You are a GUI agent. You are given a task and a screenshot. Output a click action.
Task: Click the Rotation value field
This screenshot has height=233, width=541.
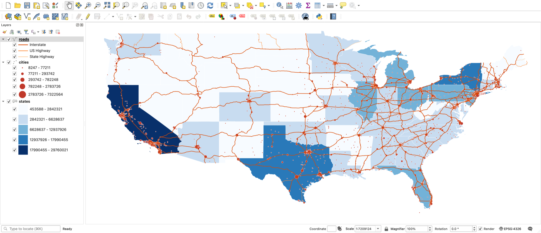coord(461,229)
